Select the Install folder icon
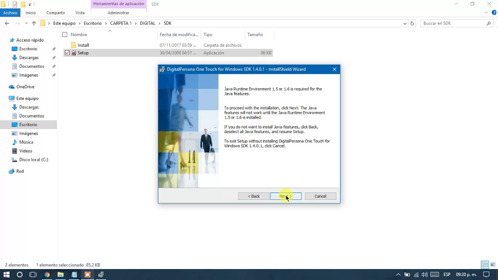Viewport: 498px width, 280px height. click(x=74, y=45)
